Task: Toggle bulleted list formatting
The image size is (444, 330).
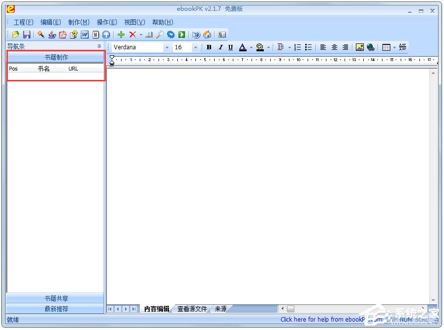Action: coord(308,47)
